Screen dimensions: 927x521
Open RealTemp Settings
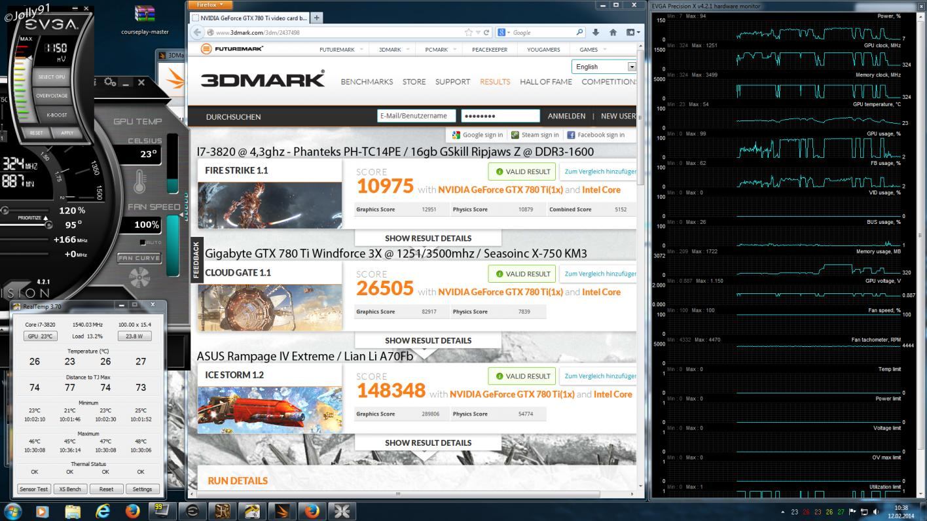pos(142,489)
